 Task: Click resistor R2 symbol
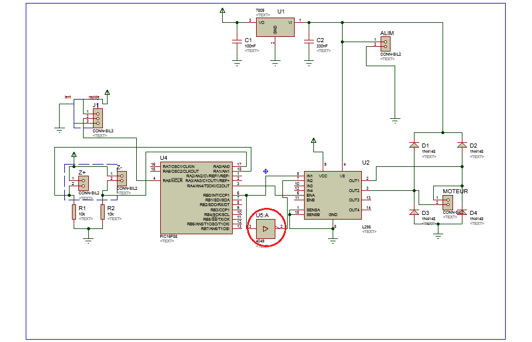pos(102,212)
